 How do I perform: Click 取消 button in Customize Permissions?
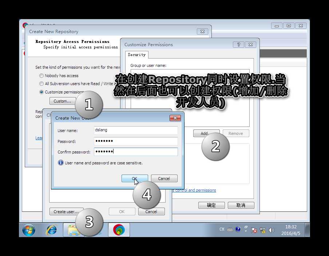tap(241, 205)
